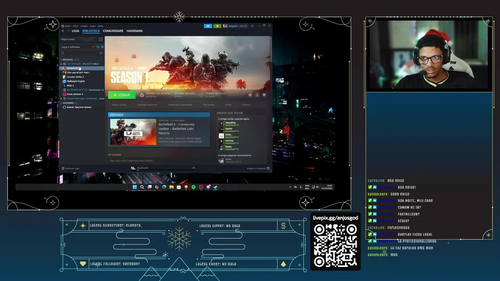
Task: Toggle the ready-to-play filter icon
Action: click(102, 47)
